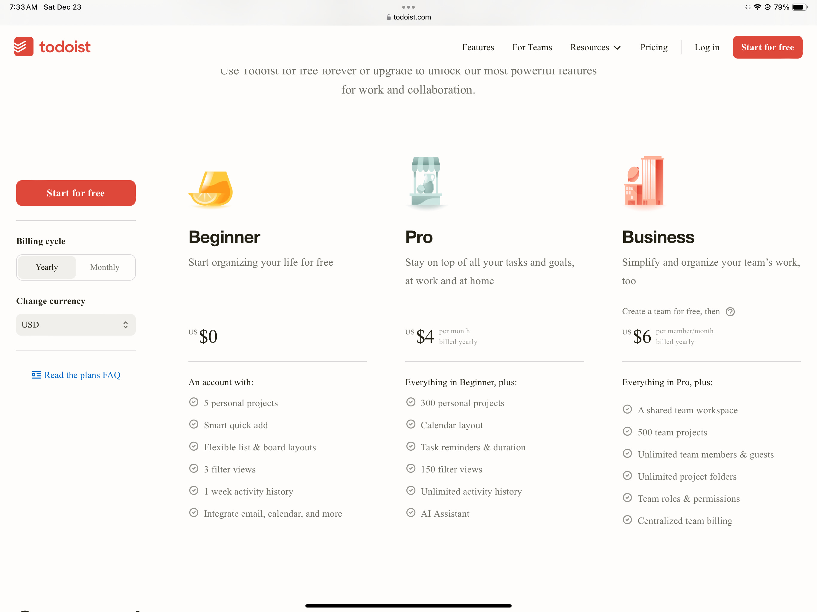Switch billing cycle to Monthly

(x=105, y=267)
